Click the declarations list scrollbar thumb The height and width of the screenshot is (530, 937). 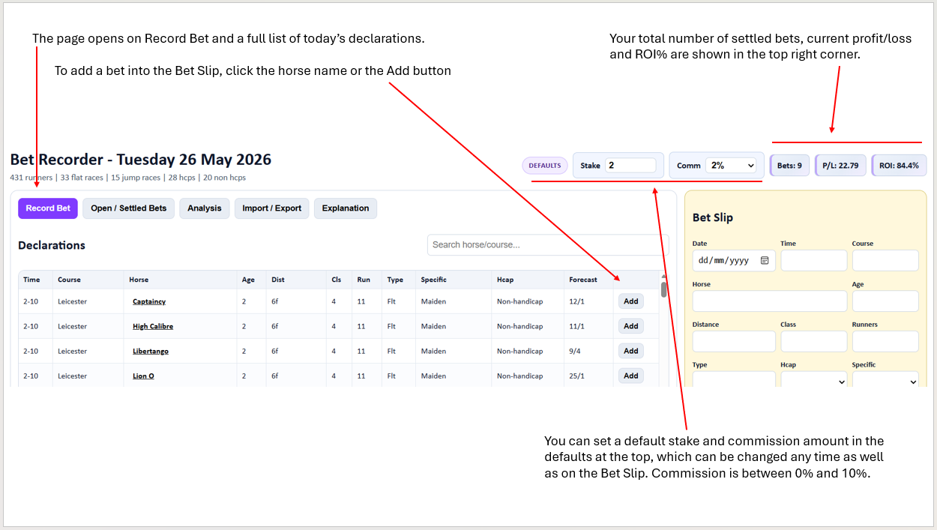[663, 289]
